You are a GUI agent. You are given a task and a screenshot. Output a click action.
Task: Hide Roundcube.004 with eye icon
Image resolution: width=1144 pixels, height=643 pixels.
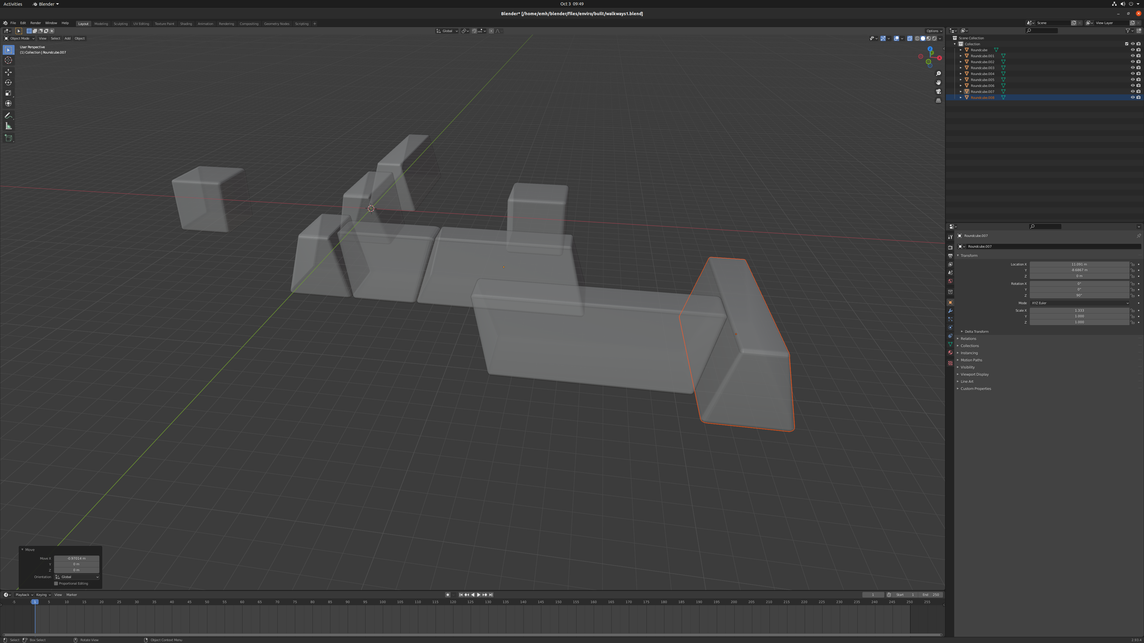[1132, 74]
